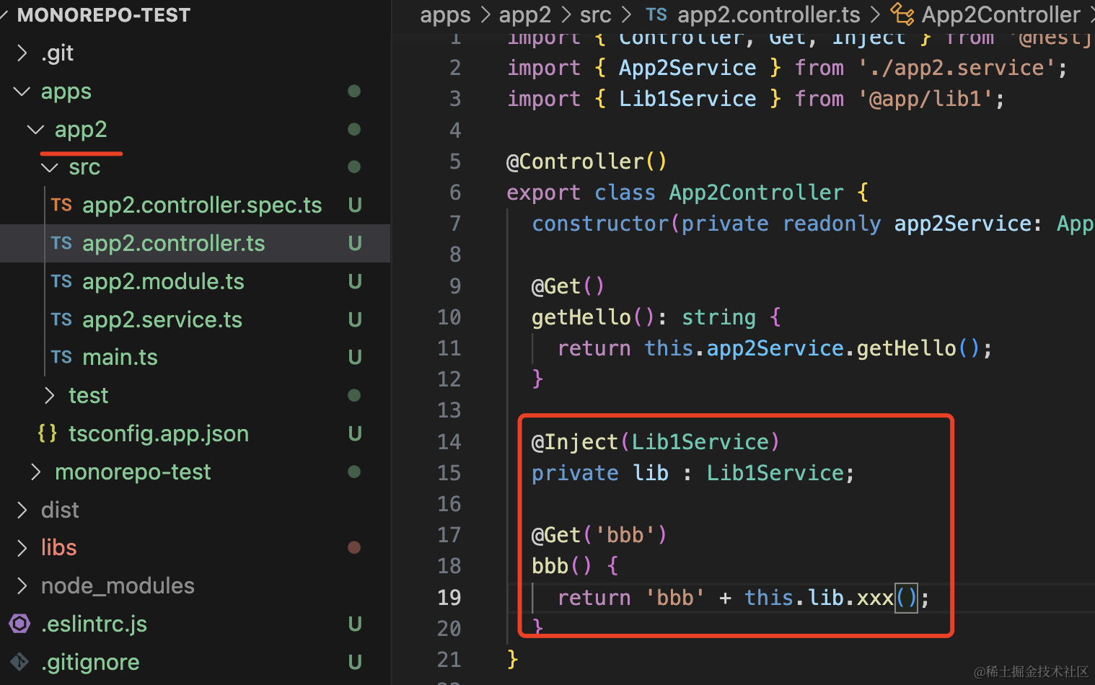The height and width of the screenshot is (685, 1095).
Task: Expand the .git folder
Action: [22, 53]
